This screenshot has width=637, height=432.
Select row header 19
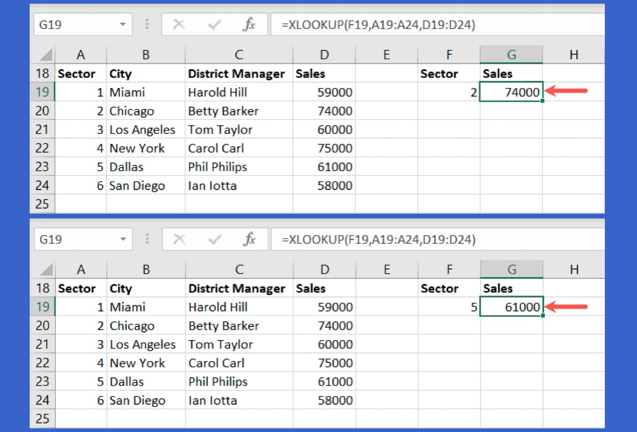(42, 91)
